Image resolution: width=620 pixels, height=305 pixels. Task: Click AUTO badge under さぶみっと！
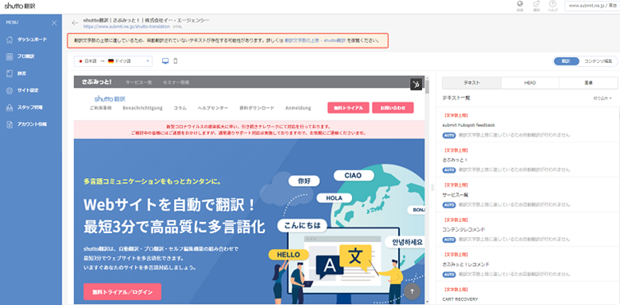pyautogui.click(x=448, y=170)
